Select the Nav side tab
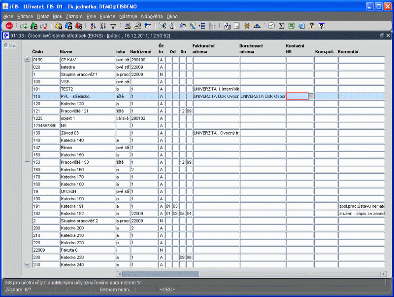The image size is (394, 297). (10, 46)
